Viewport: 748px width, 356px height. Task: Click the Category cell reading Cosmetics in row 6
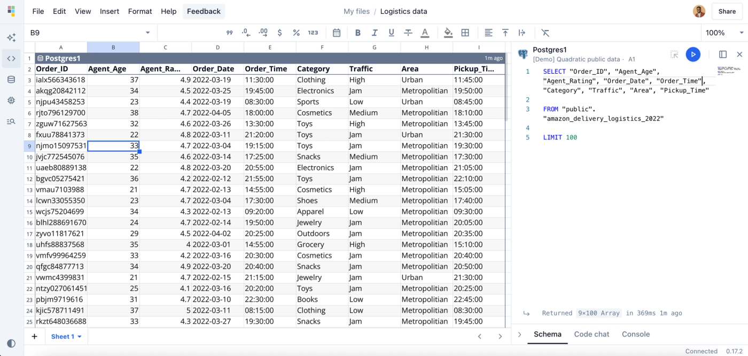point(322,113)
